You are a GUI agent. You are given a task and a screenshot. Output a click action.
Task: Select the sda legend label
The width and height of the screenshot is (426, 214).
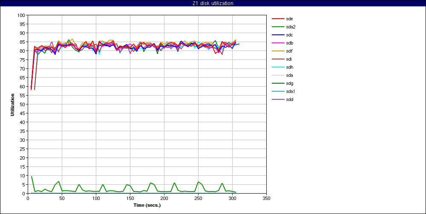coord(289,75)
